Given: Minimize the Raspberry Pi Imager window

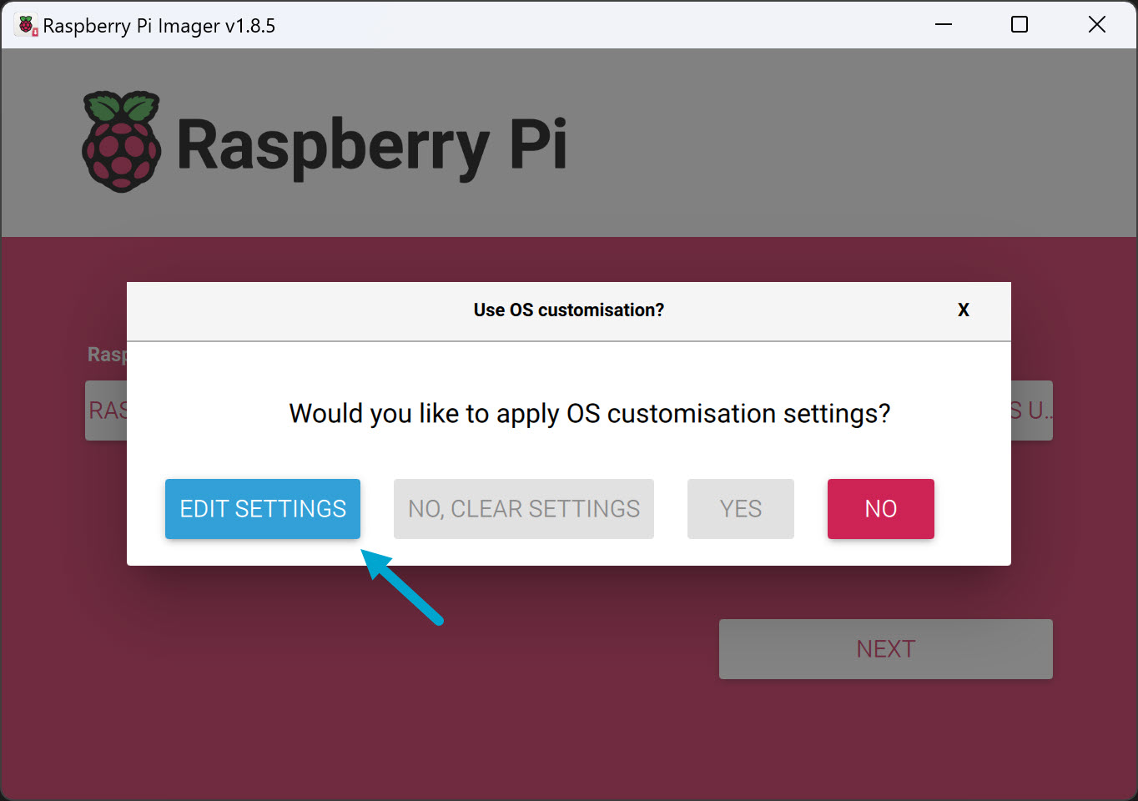Looking at the screenshot, I should [944, 25].
